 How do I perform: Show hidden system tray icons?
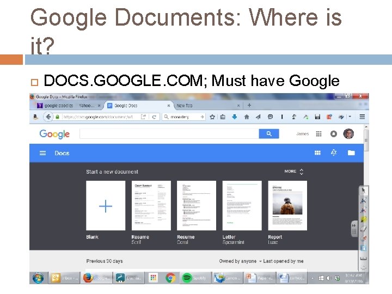pos(313,278)
